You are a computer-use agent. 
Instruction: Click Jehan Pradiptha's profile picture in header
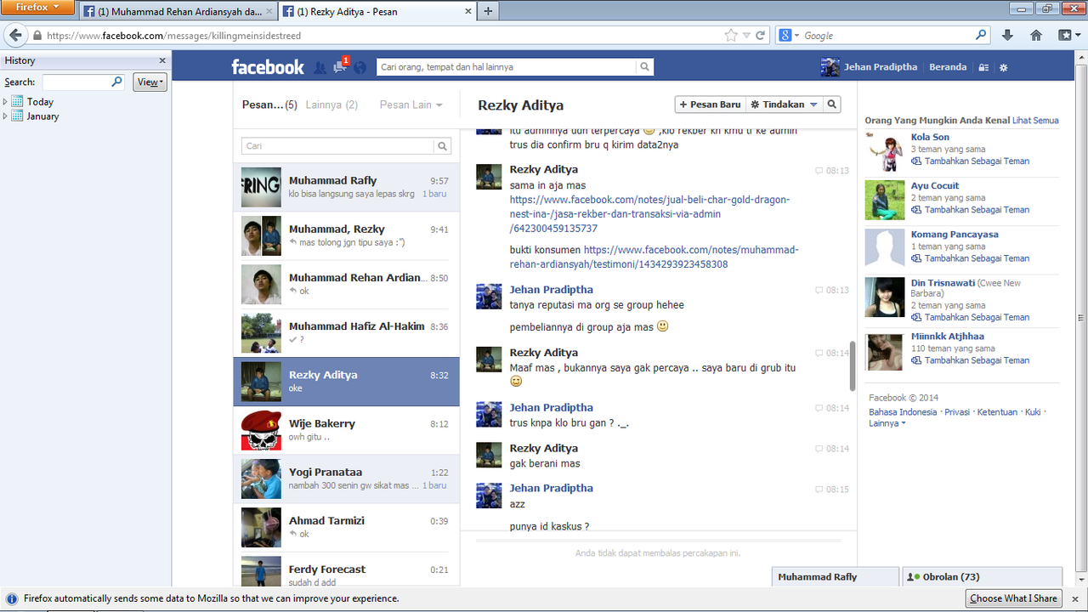coord(830,67)
